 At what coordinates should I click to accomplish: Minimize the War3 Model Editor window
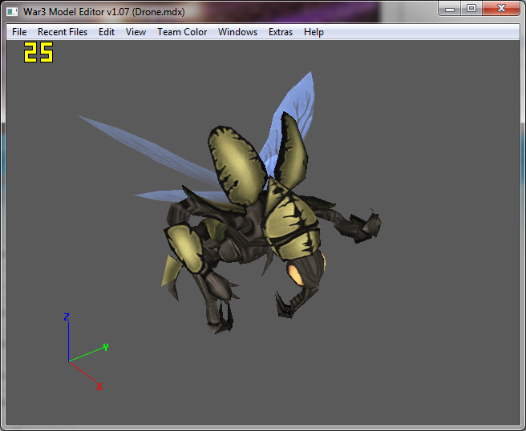tap(450, 8)
